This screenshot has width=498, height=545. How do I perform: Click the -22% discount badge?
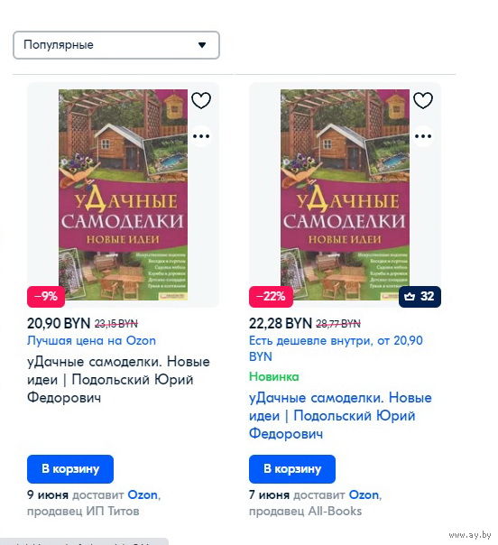(x=271, y=297)
